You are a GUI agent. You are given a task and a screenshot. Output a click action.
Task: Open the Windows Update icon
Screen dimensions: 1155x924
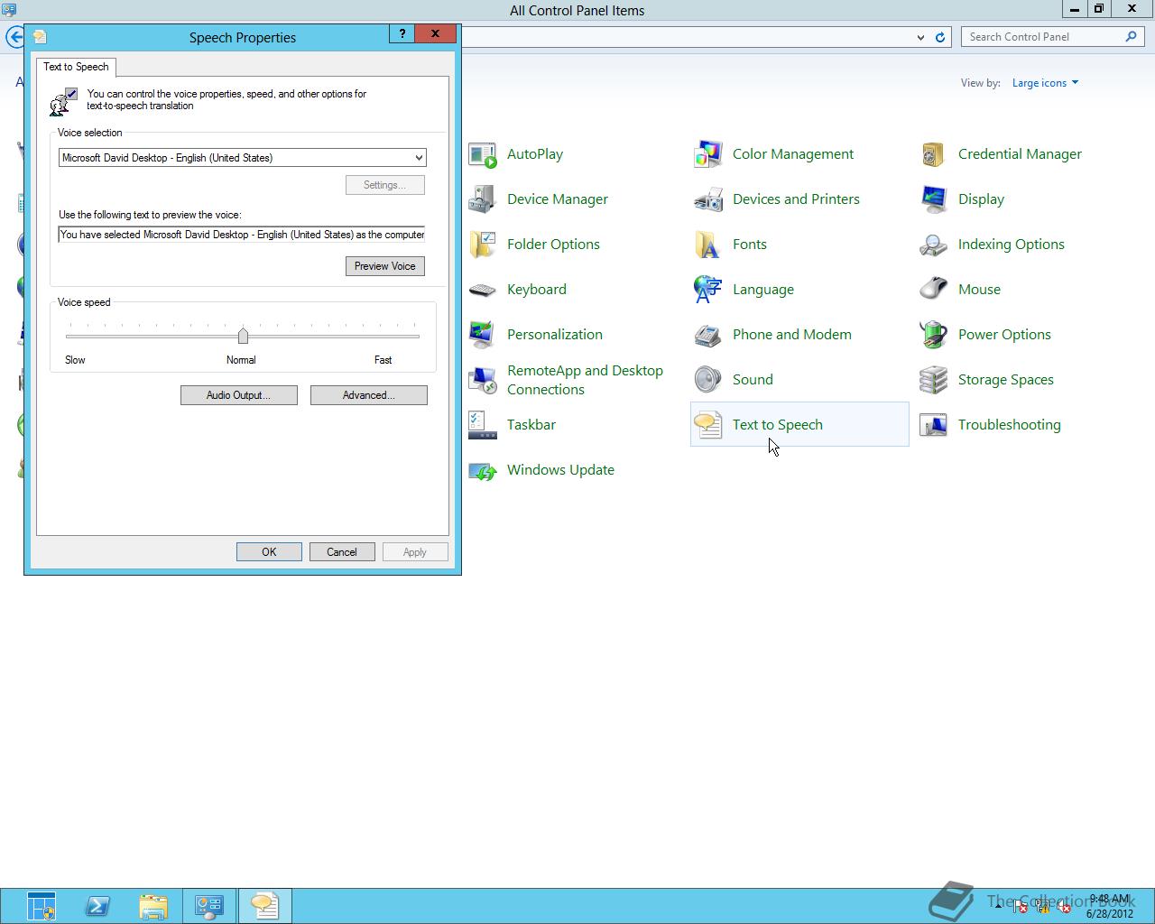pyautogui.click(x=483, y=470)
